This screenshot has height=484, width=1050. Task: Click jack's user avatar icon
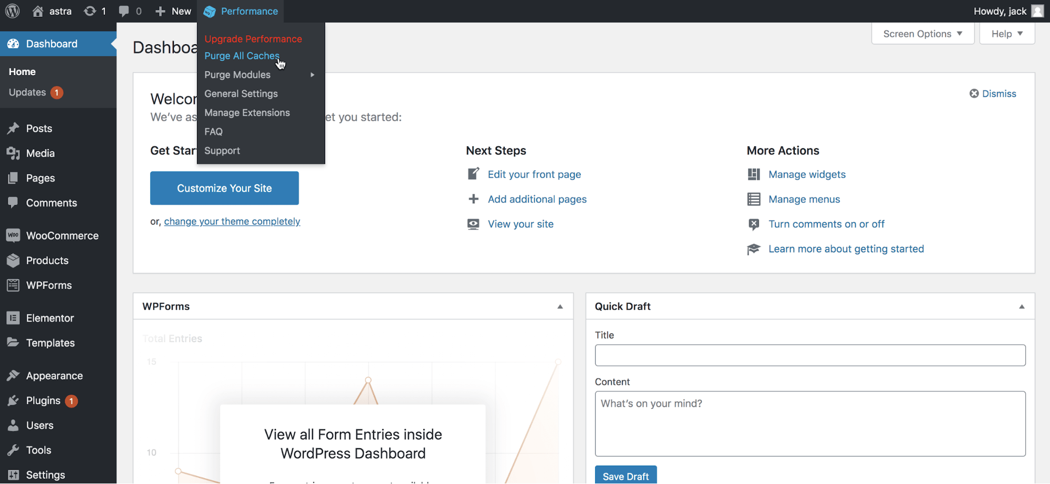pyautogui.click(x=1037, y=11)
